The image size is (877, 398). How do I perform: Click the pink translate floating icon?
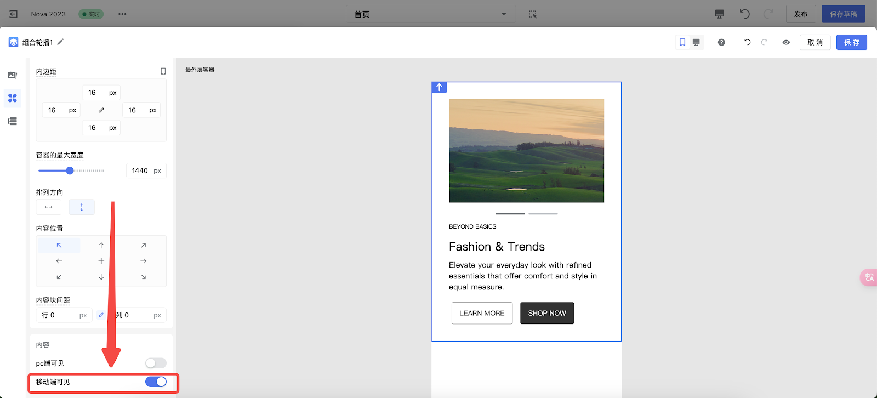869,277
